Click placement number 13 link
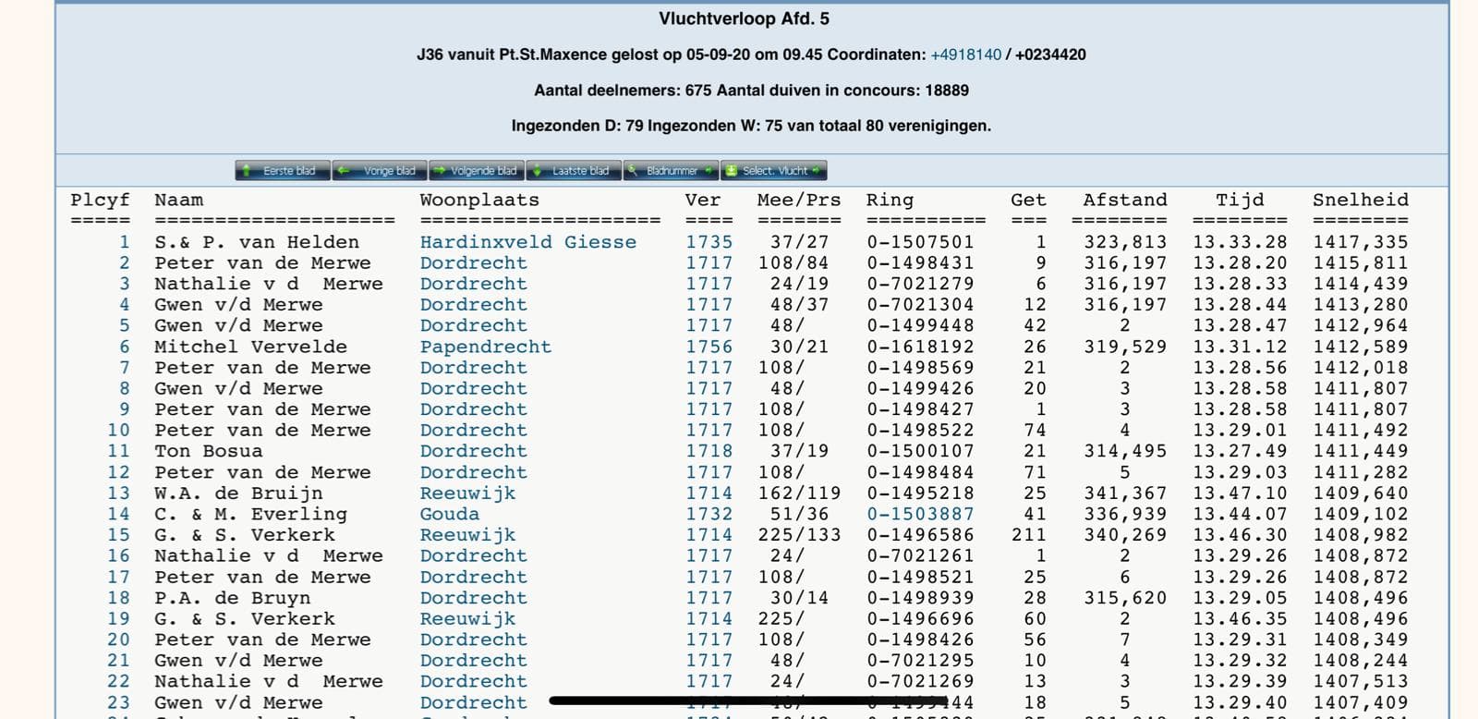Viewport: 1478px width, 719px height. coord(118,494)
